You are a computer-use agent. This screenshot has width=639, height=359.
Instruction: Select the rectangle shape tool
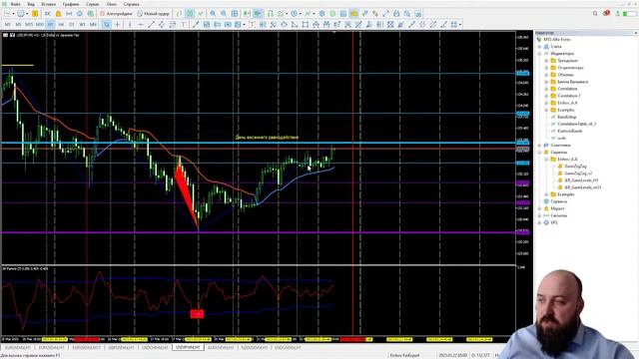click(x=306, y=24)
